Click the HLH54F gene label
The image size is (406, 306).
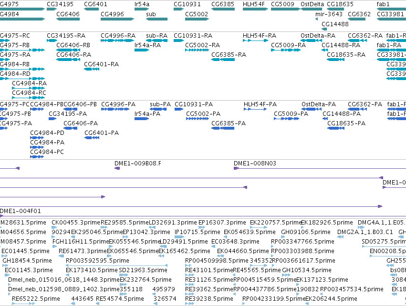[x=254, y=4]
